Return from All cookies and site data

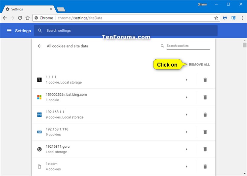point(40,46)
